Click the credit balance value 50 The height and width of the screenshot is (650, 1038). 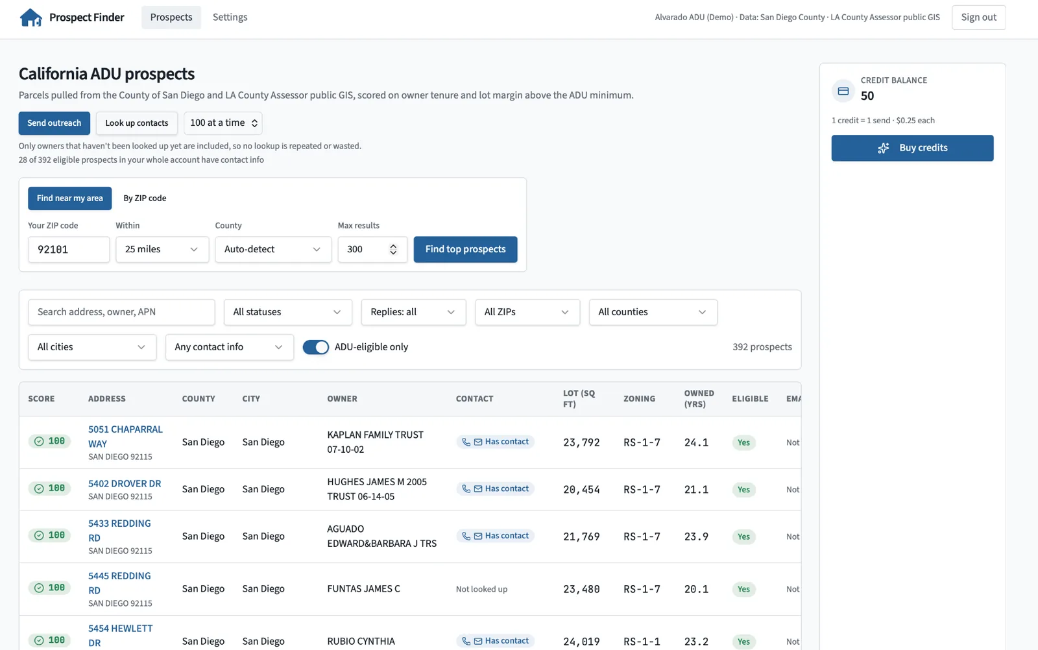click(867, 96)
